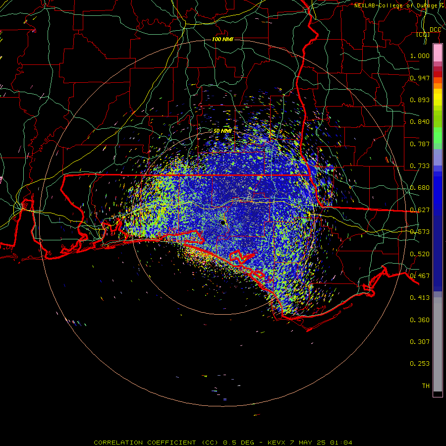Image resolution: width=446 pixels, height=446 pixels.
Task: Click the 0.360 scale value
Action: pos(420,320)
